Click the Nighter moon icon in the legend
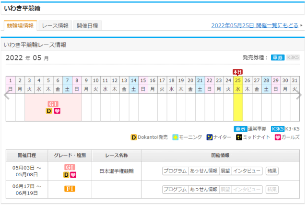The image size is (307, 205). pos(210,137)
